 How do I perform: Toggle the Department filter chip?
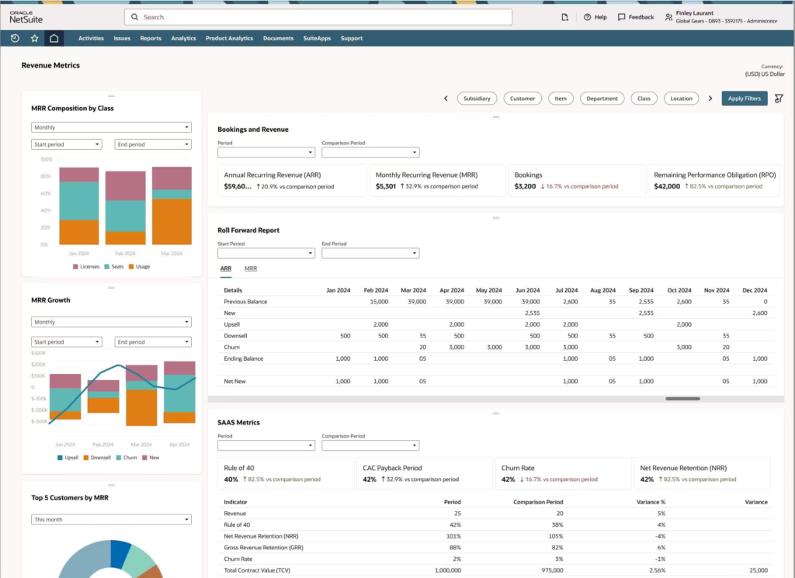pyautogui.click(x=602, y=99)
